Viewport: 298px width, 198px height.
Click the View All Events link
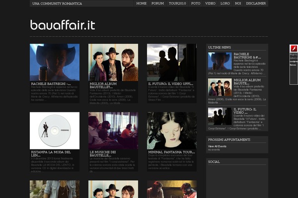217,147
